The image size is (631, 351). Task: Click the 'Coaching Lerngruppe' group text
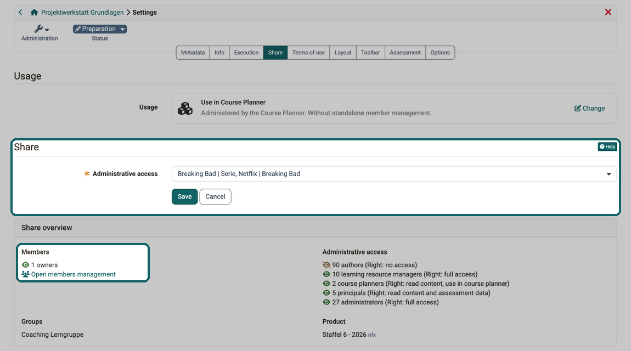pyautogui.click(x=52, y=335)
